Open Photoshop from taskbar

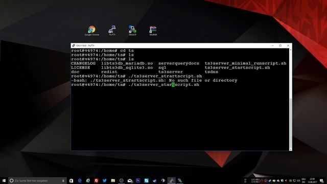[x=138, y=180]
